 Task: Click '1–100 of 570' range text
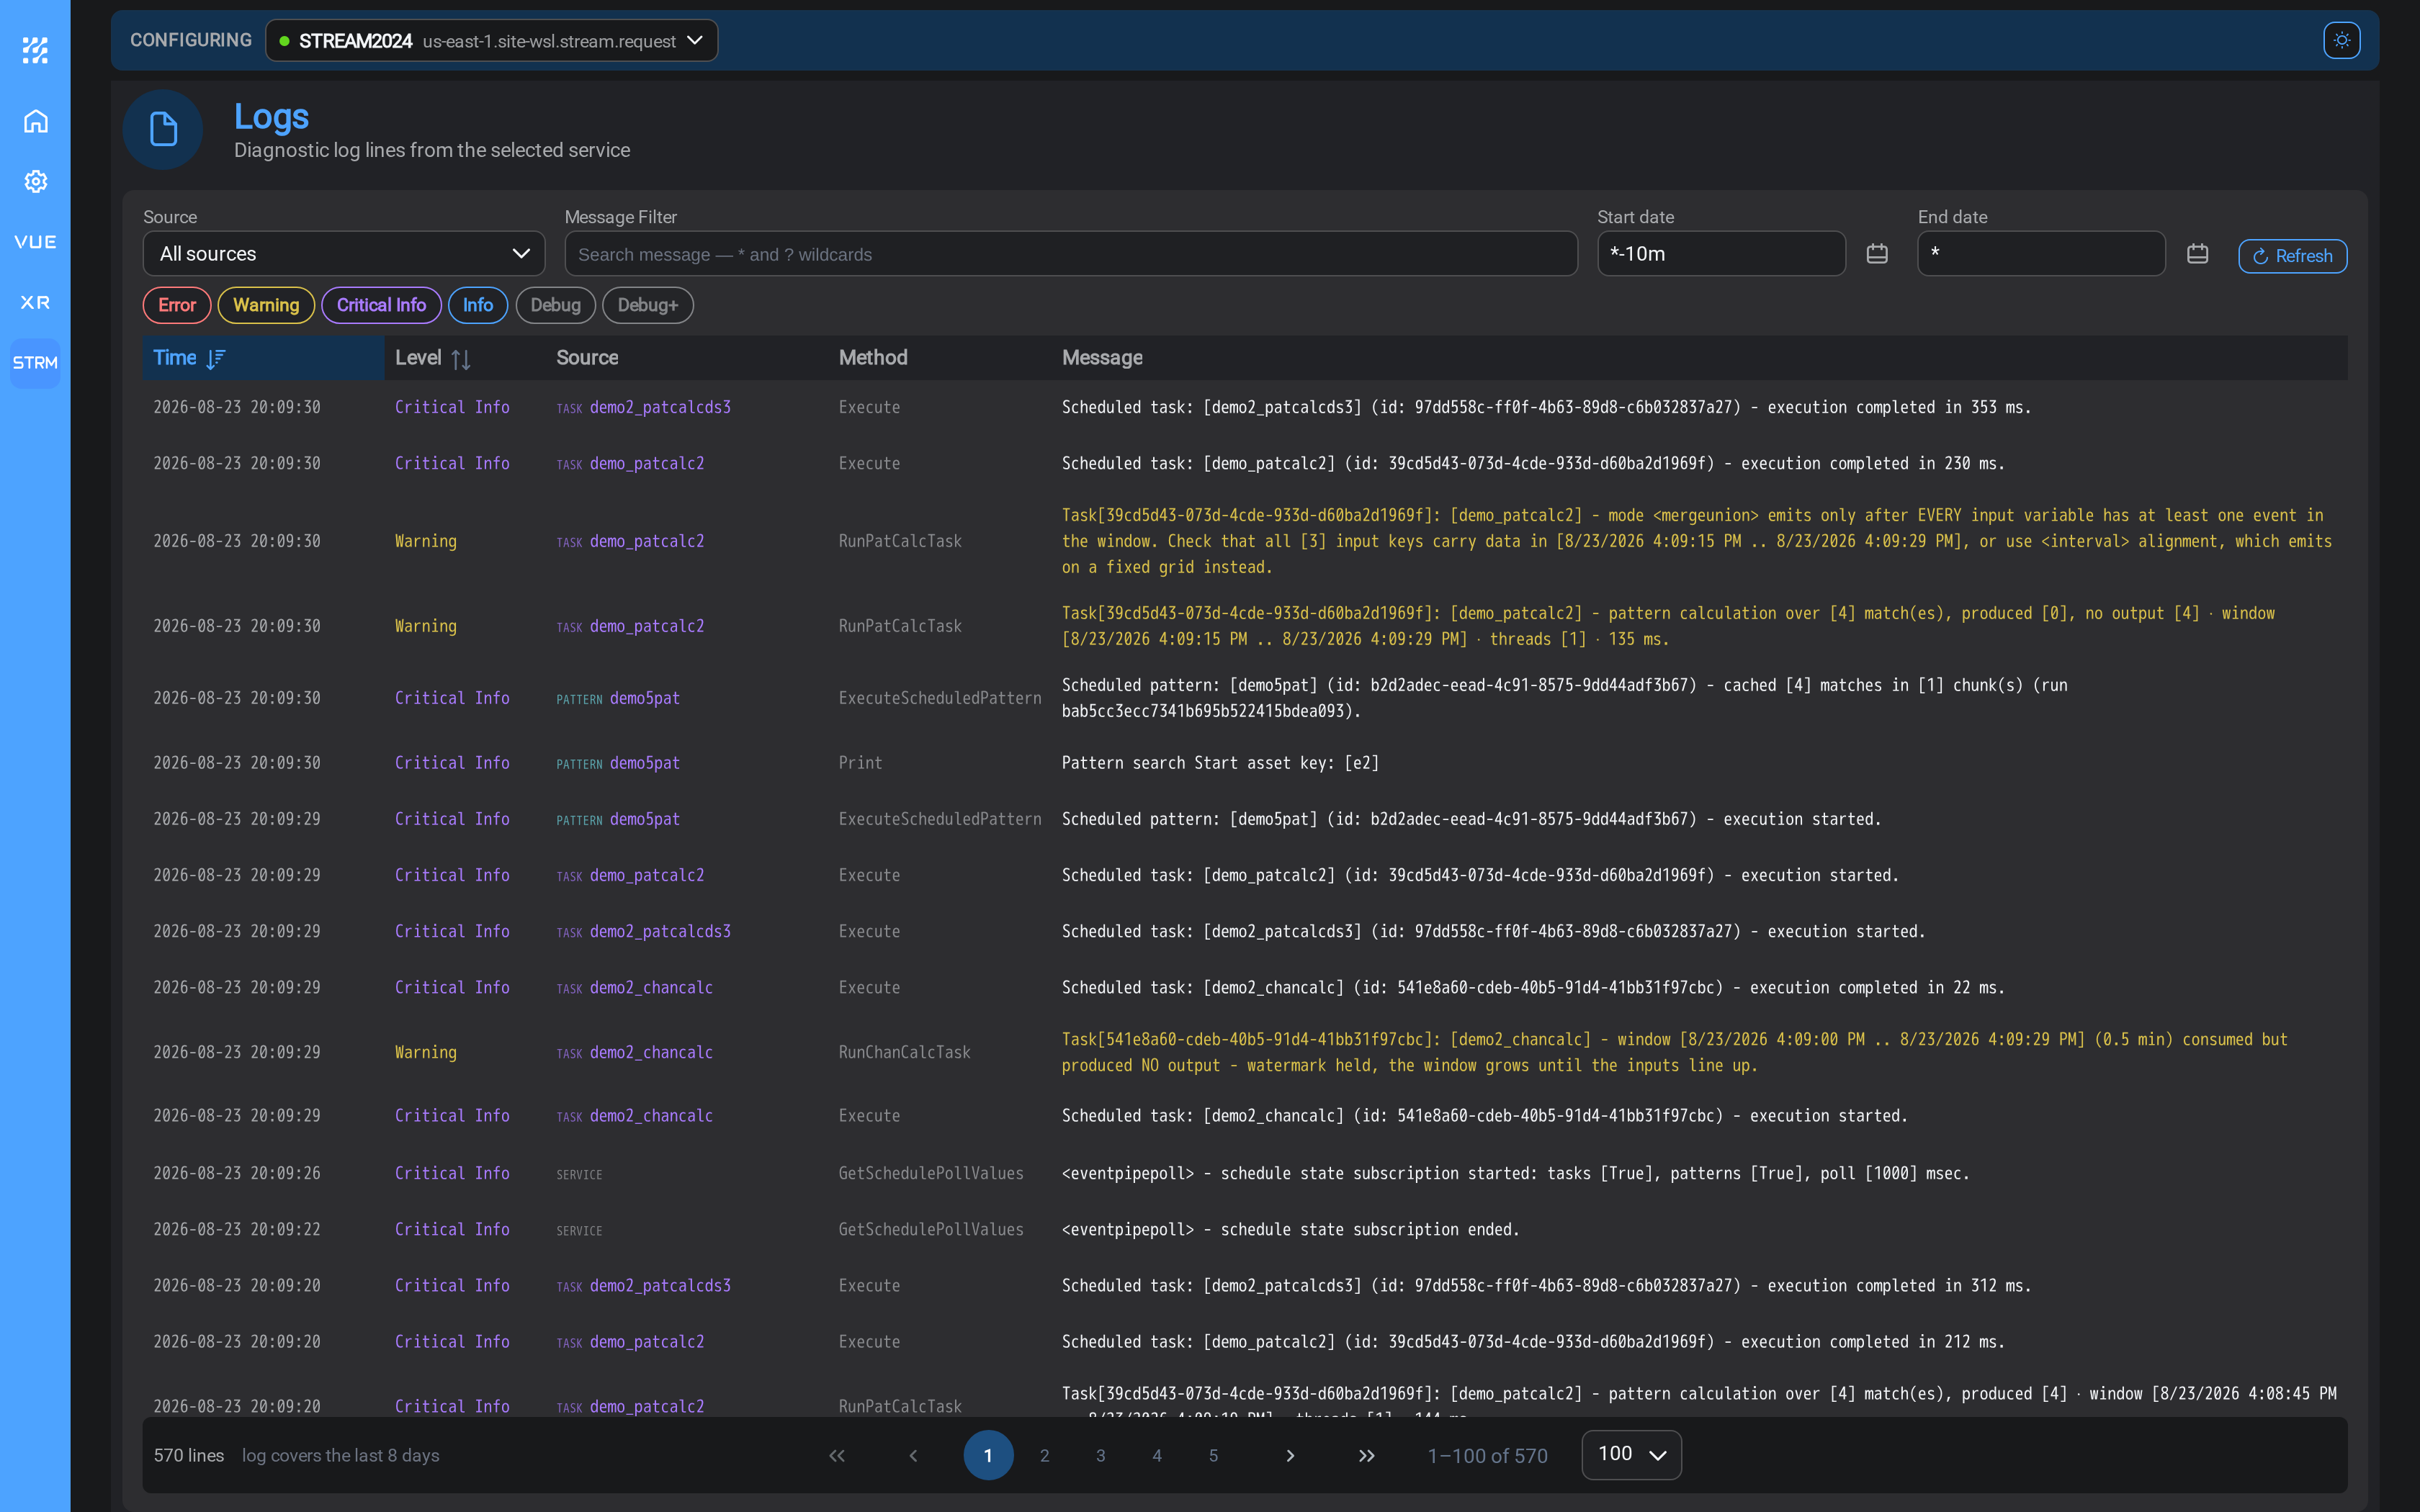tap(1487, 1456)
